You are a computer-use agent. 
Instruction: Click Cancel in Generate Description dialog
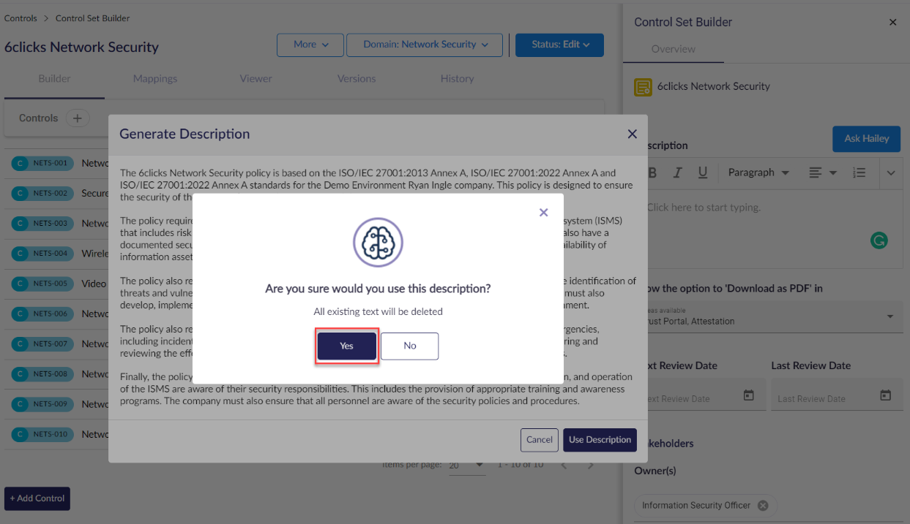[540, 440]
